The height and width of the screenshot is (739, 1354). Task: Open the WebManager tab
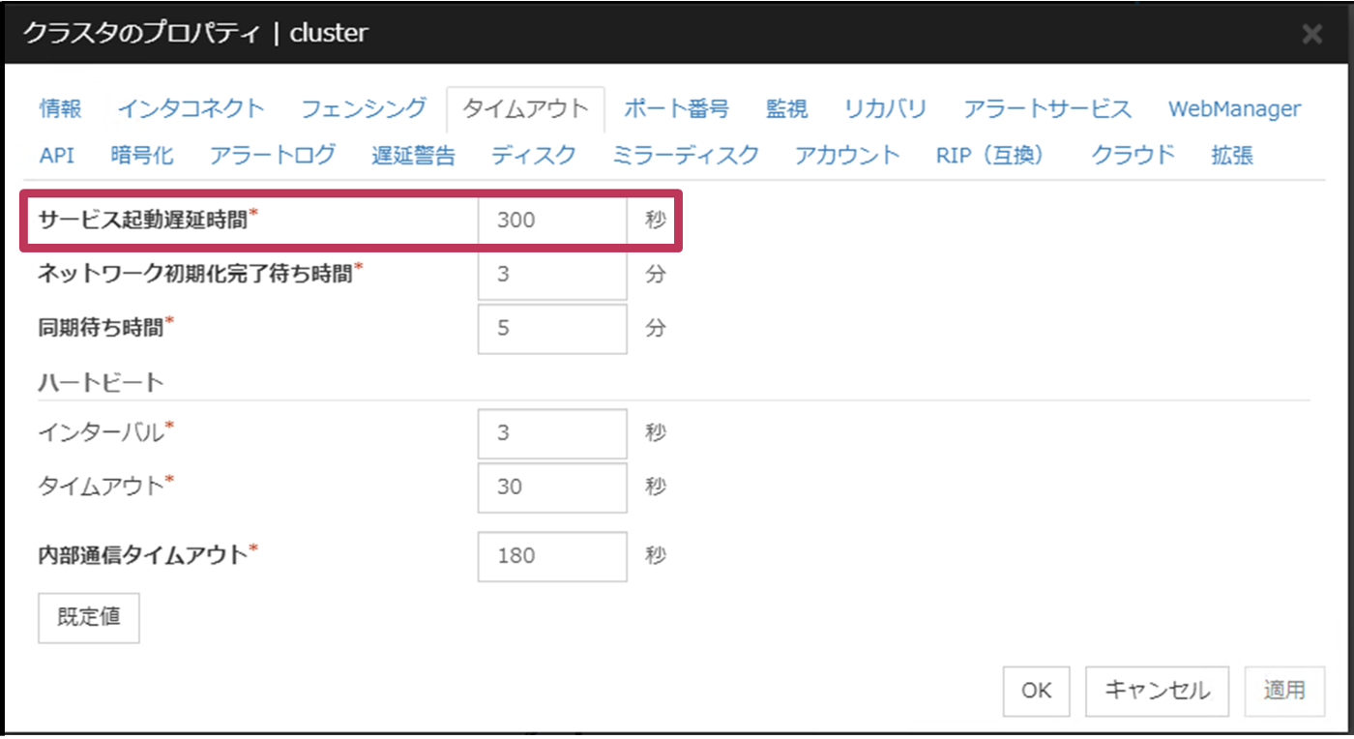coord(1234,108)
